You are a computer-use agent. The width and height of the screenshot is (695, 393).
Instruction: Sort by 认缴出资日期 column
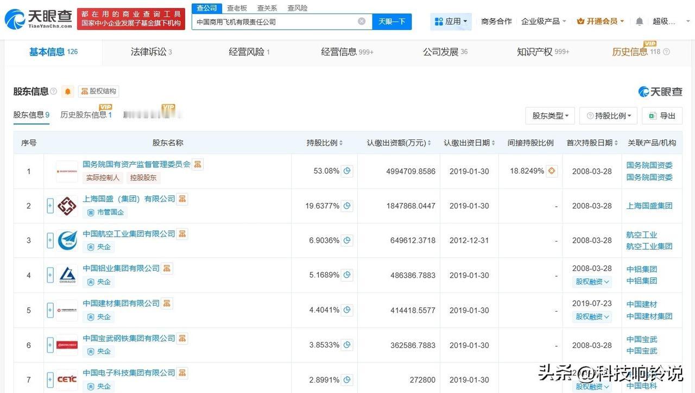(x=470, y=143)
